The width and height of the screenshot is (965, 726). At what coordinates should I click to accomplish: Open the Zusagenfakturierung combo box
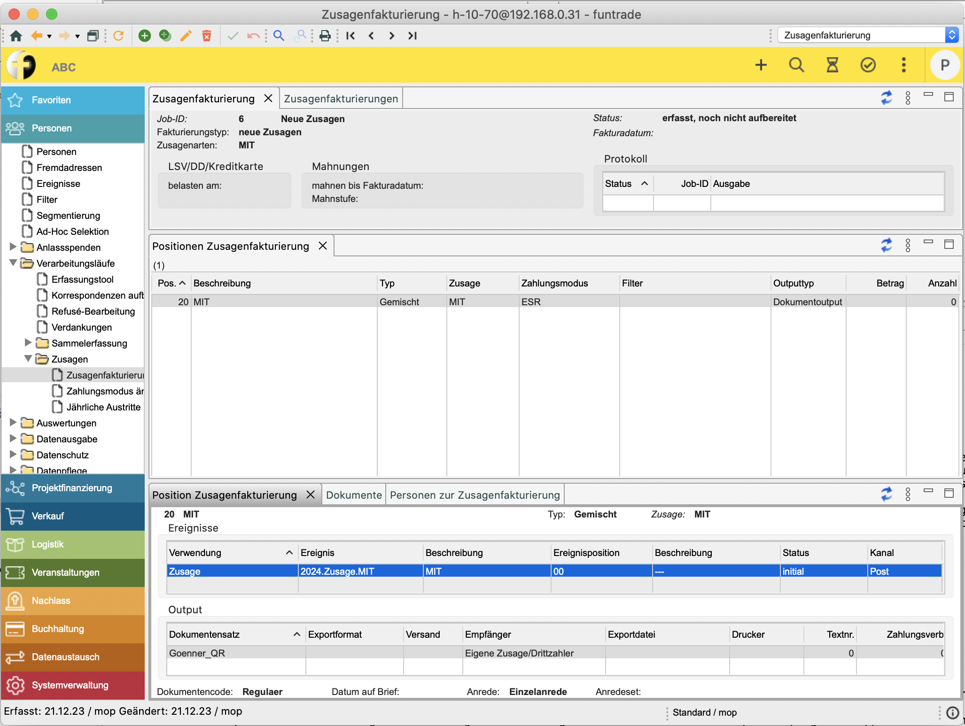coord(951,35)
